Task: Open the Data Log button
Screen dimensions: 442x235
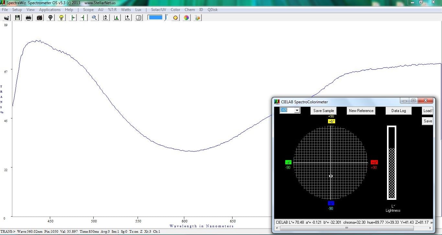Action: pyautogui.click(x=398, y=111)
